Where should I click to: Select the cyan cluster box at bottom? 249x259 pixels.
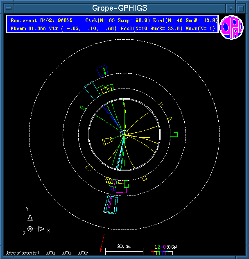coord(111,204)
